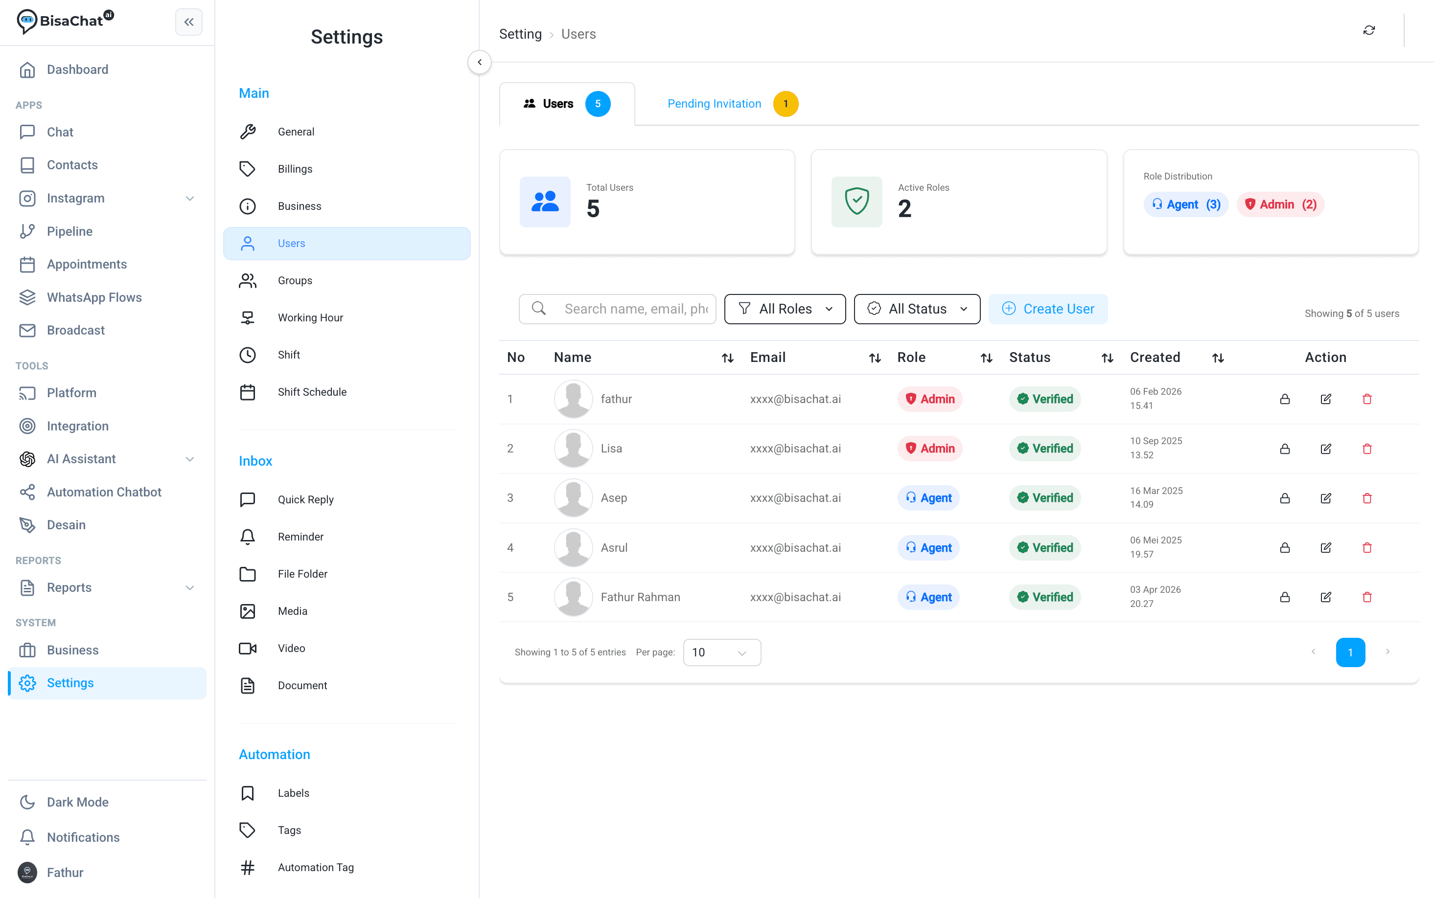Image resolution: width=1434 pixels, height=898 pixels.
Task: Sort table by Role column arrows
Action: click(x=986, y=358)
